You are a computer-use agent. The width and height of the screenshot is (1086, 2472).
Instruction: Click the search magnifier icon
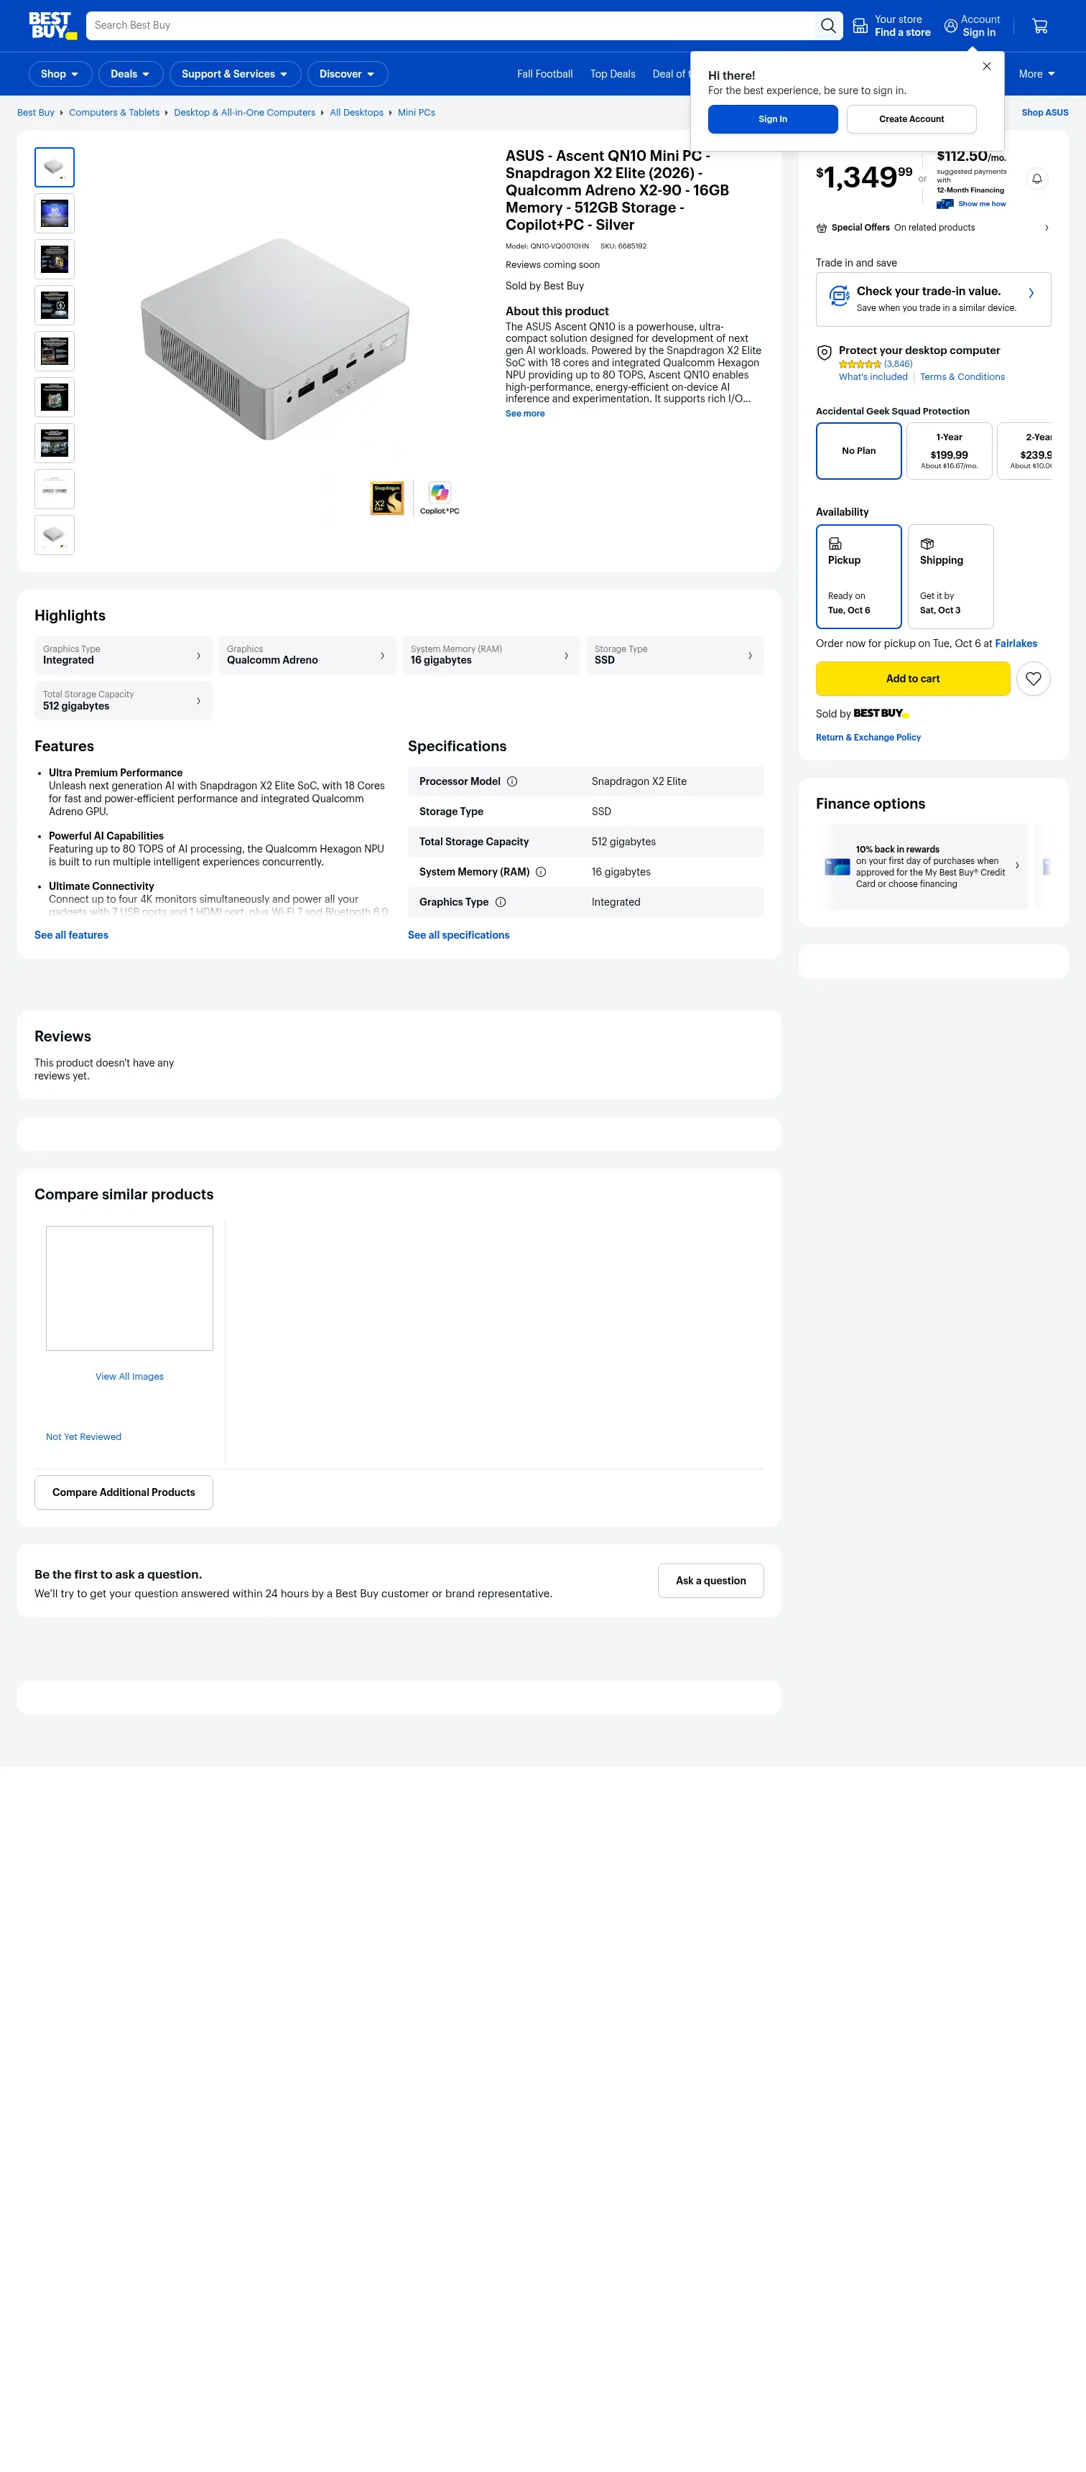point(828,26)
